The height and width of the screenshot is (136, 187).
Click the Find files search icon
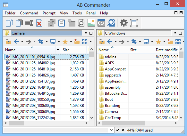(x=111, y=23)
